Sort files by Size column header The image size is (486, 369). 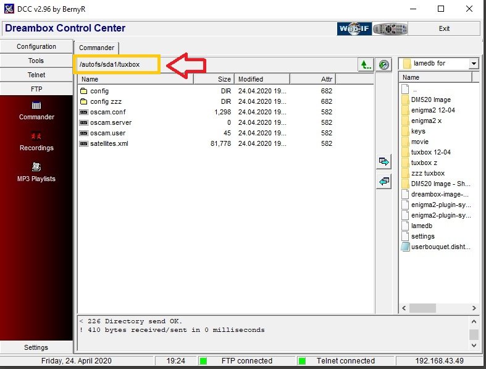click(214, 79)
